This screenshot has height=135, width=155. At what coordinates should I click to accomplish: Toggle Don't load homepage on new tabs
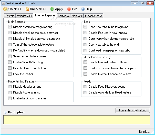coord(85,50)
